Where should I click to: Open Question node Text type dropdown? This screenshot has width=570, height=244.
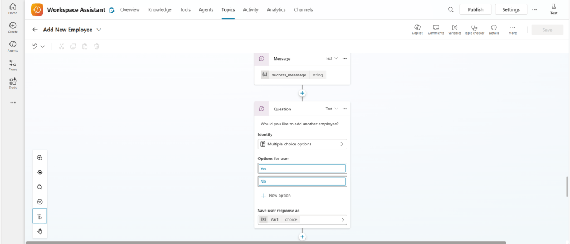click(332, 109)
